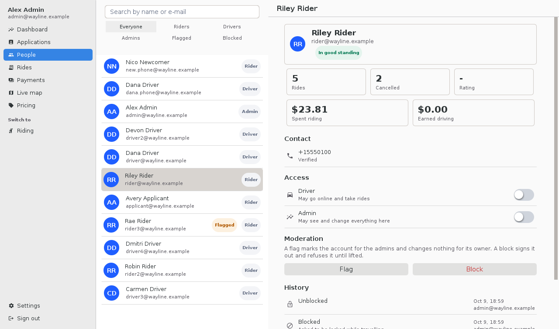Open Rides via its sidebar icon
The image size is (559, 329).
(x=11, y=68)
